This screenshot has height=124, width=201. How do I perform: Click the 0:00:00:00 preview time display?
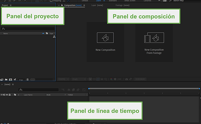pos(140,79)
